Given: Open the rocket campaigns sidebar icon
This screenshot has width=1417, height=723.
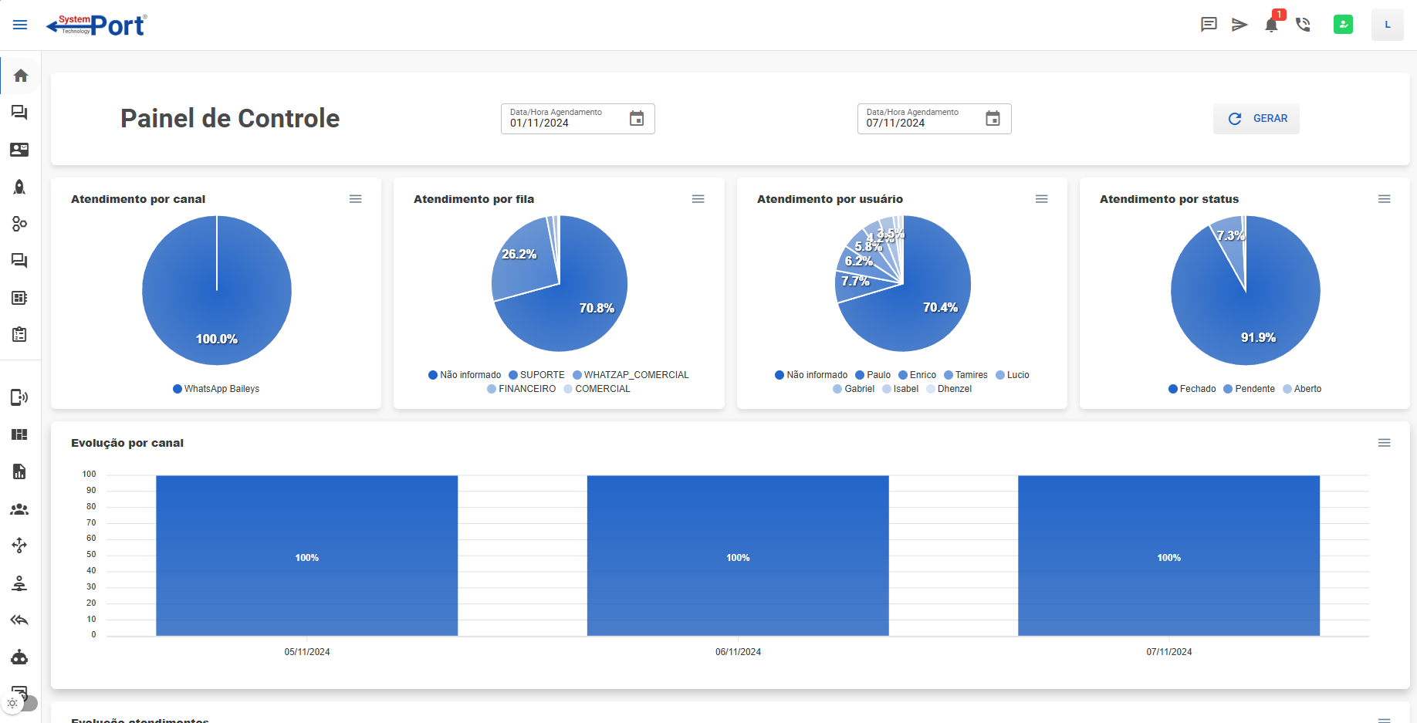Looking at the screenshot, I should [x=20, y=187].
